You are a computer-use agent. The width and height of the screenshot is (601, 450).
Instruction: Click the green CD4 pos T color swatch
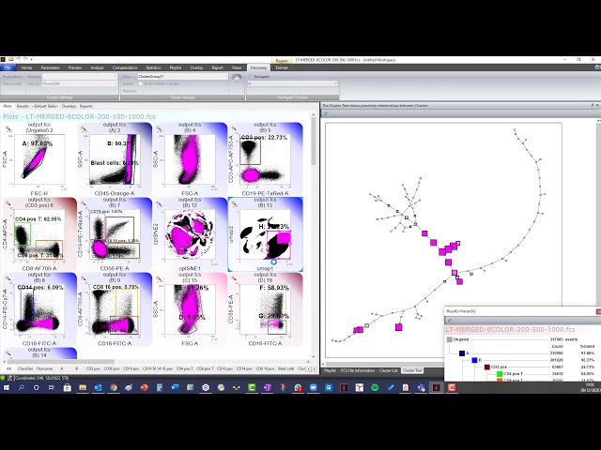click(x=500, y=374)
